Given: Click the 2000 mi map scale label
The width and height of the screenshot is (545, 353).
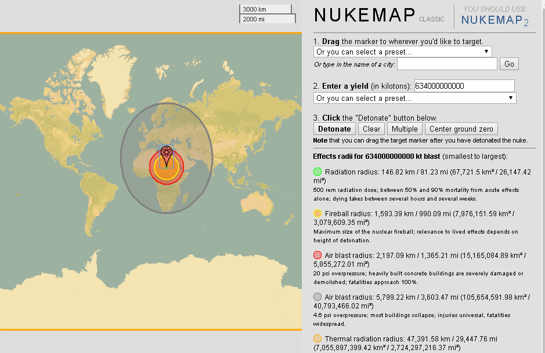Looking at the screenshot, I should click(254, 19).
